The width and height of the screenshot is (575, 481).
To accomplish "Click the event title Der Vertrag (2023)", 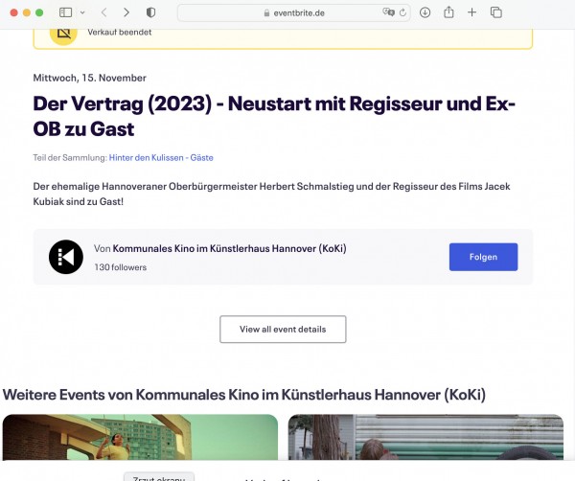I will tap(274, 116).
